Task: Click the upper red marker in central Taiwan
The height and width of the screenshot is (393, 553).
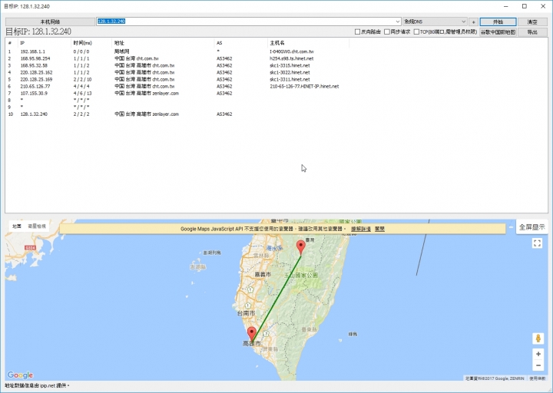Action: (300, 246)
